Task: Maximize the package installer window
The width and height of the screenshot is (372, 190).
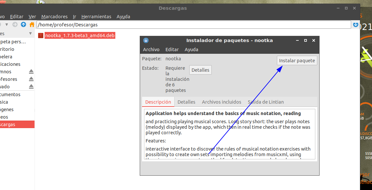Action: click(306, 41)
